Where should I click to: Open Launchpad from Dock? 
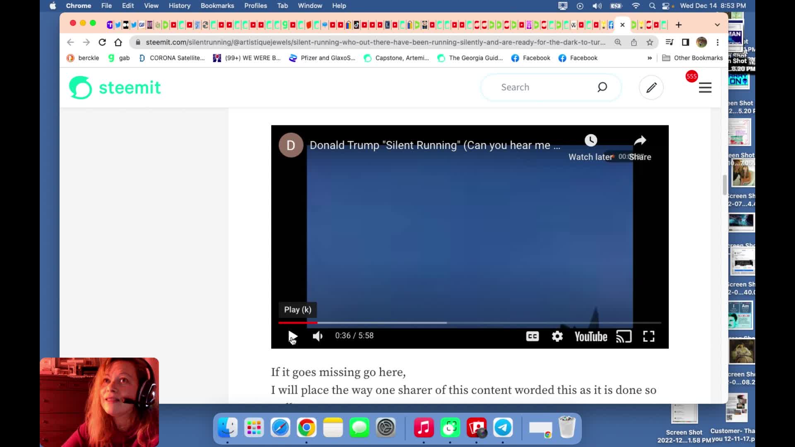[x=254, y=428]
